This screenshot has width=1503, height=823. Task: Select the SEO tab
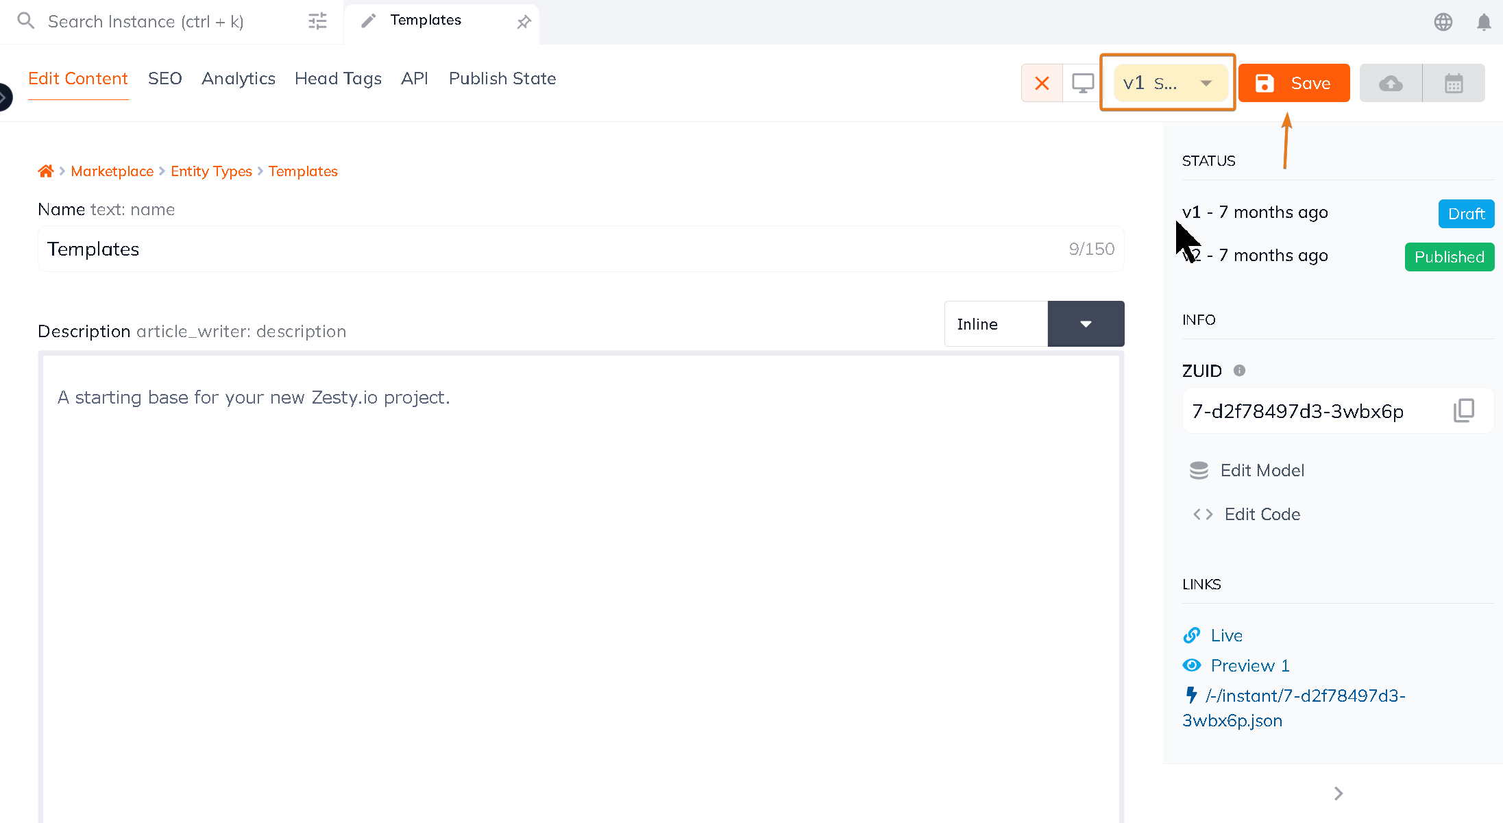(x=164, y=78)
